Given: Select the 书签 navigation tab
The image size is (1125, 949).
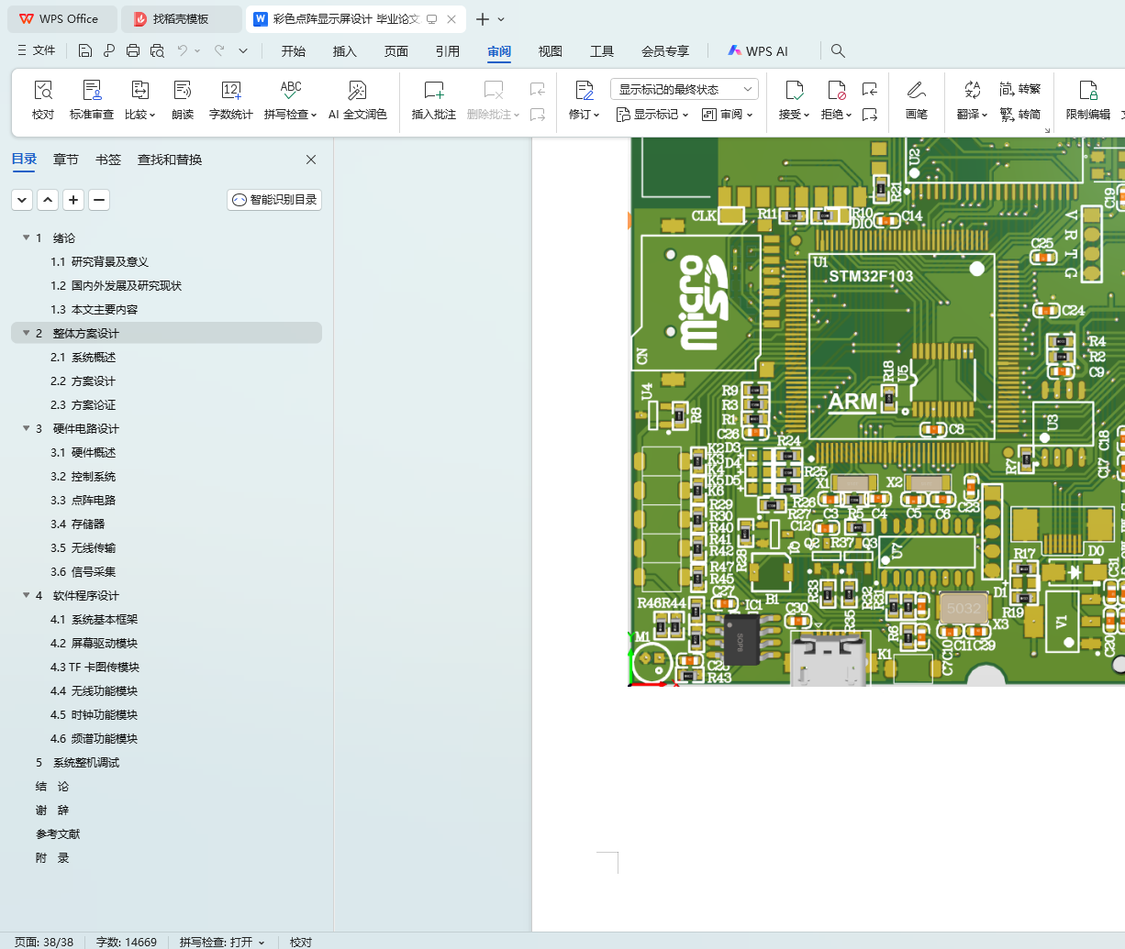Looking at the screenshot, I should coord(108,160).
